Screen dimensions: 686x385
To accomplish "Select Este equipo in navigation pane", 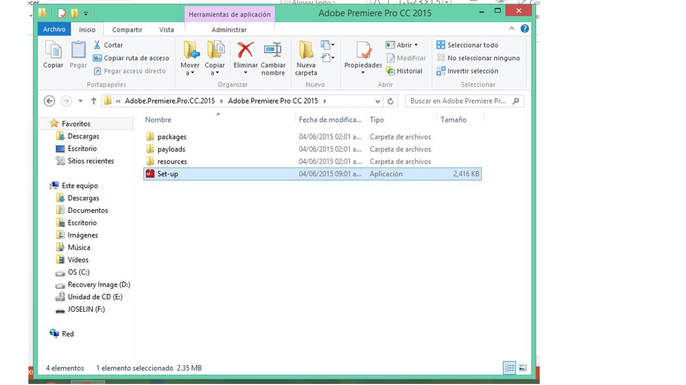I will tap(79, 186).
